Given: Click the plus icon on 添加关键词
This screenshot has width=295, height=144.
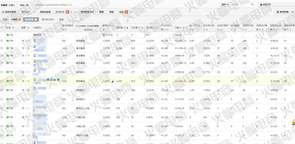Looking at the screenshot, I should [3, 12].
